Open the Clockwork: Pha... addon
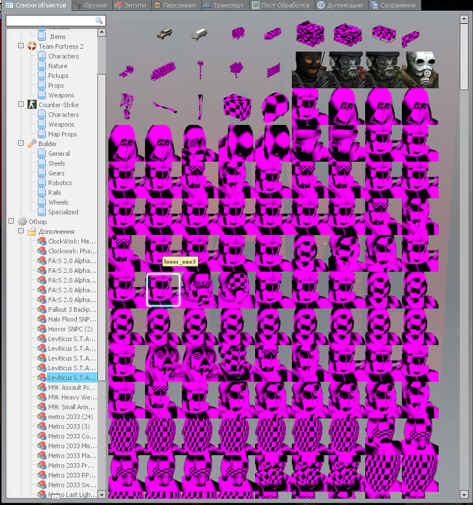Viewport: 473px width, 505px height. click(72, 251)
